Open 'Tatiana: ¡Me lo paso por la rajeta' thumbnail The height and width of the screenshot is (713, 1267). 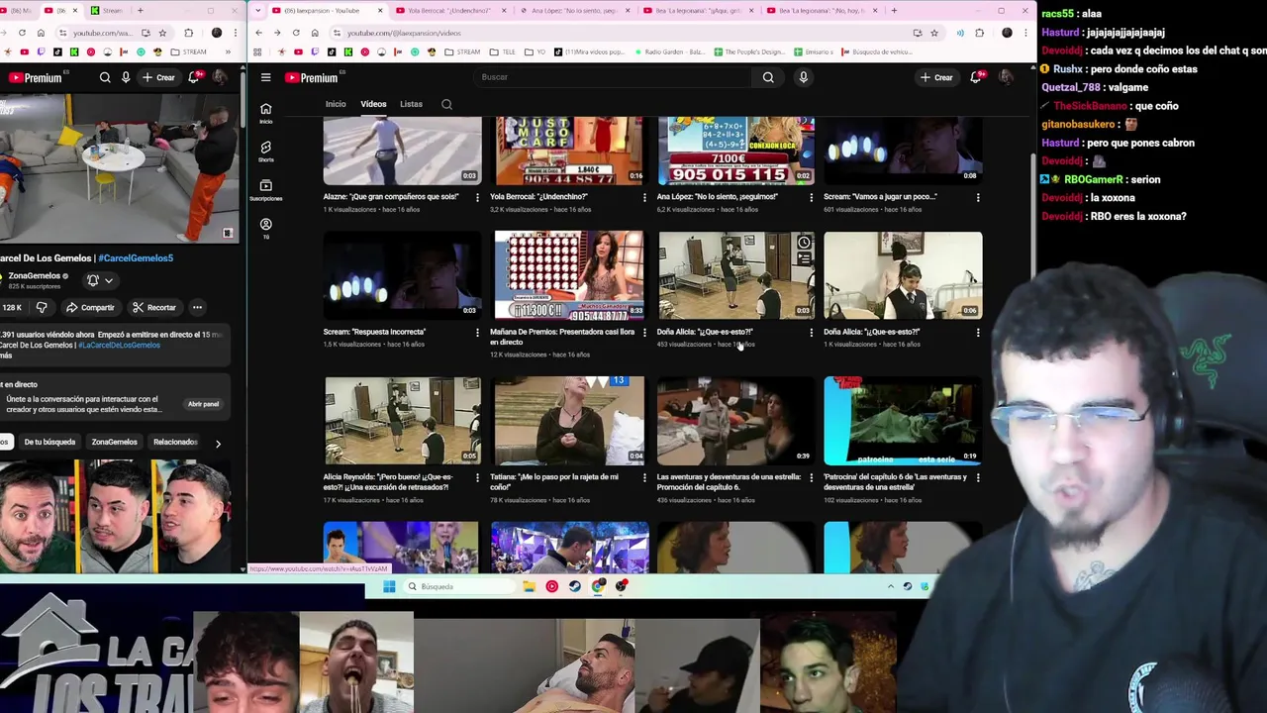point(569,420)
